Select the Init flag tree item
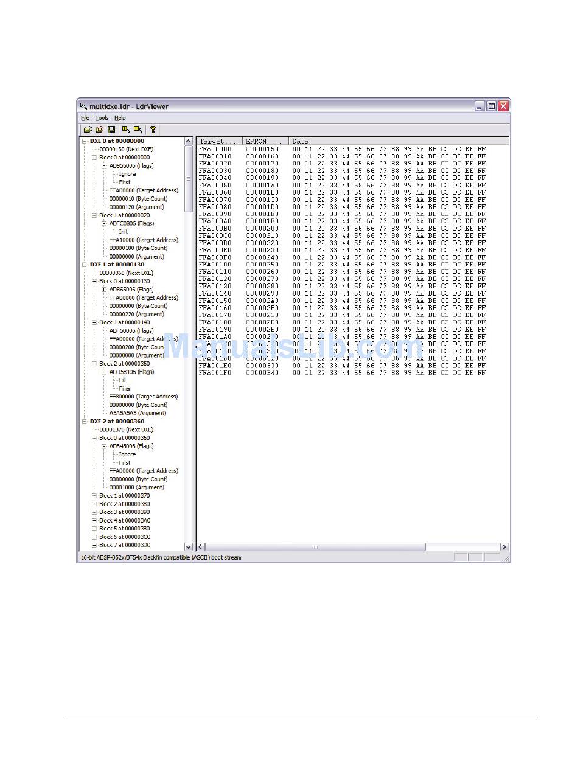The height and width of the screenshot is (758, 578). tap(124, 232)
